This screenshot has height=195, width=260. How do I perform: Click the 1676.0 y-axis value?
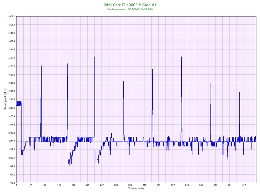[x=12, y=183]
